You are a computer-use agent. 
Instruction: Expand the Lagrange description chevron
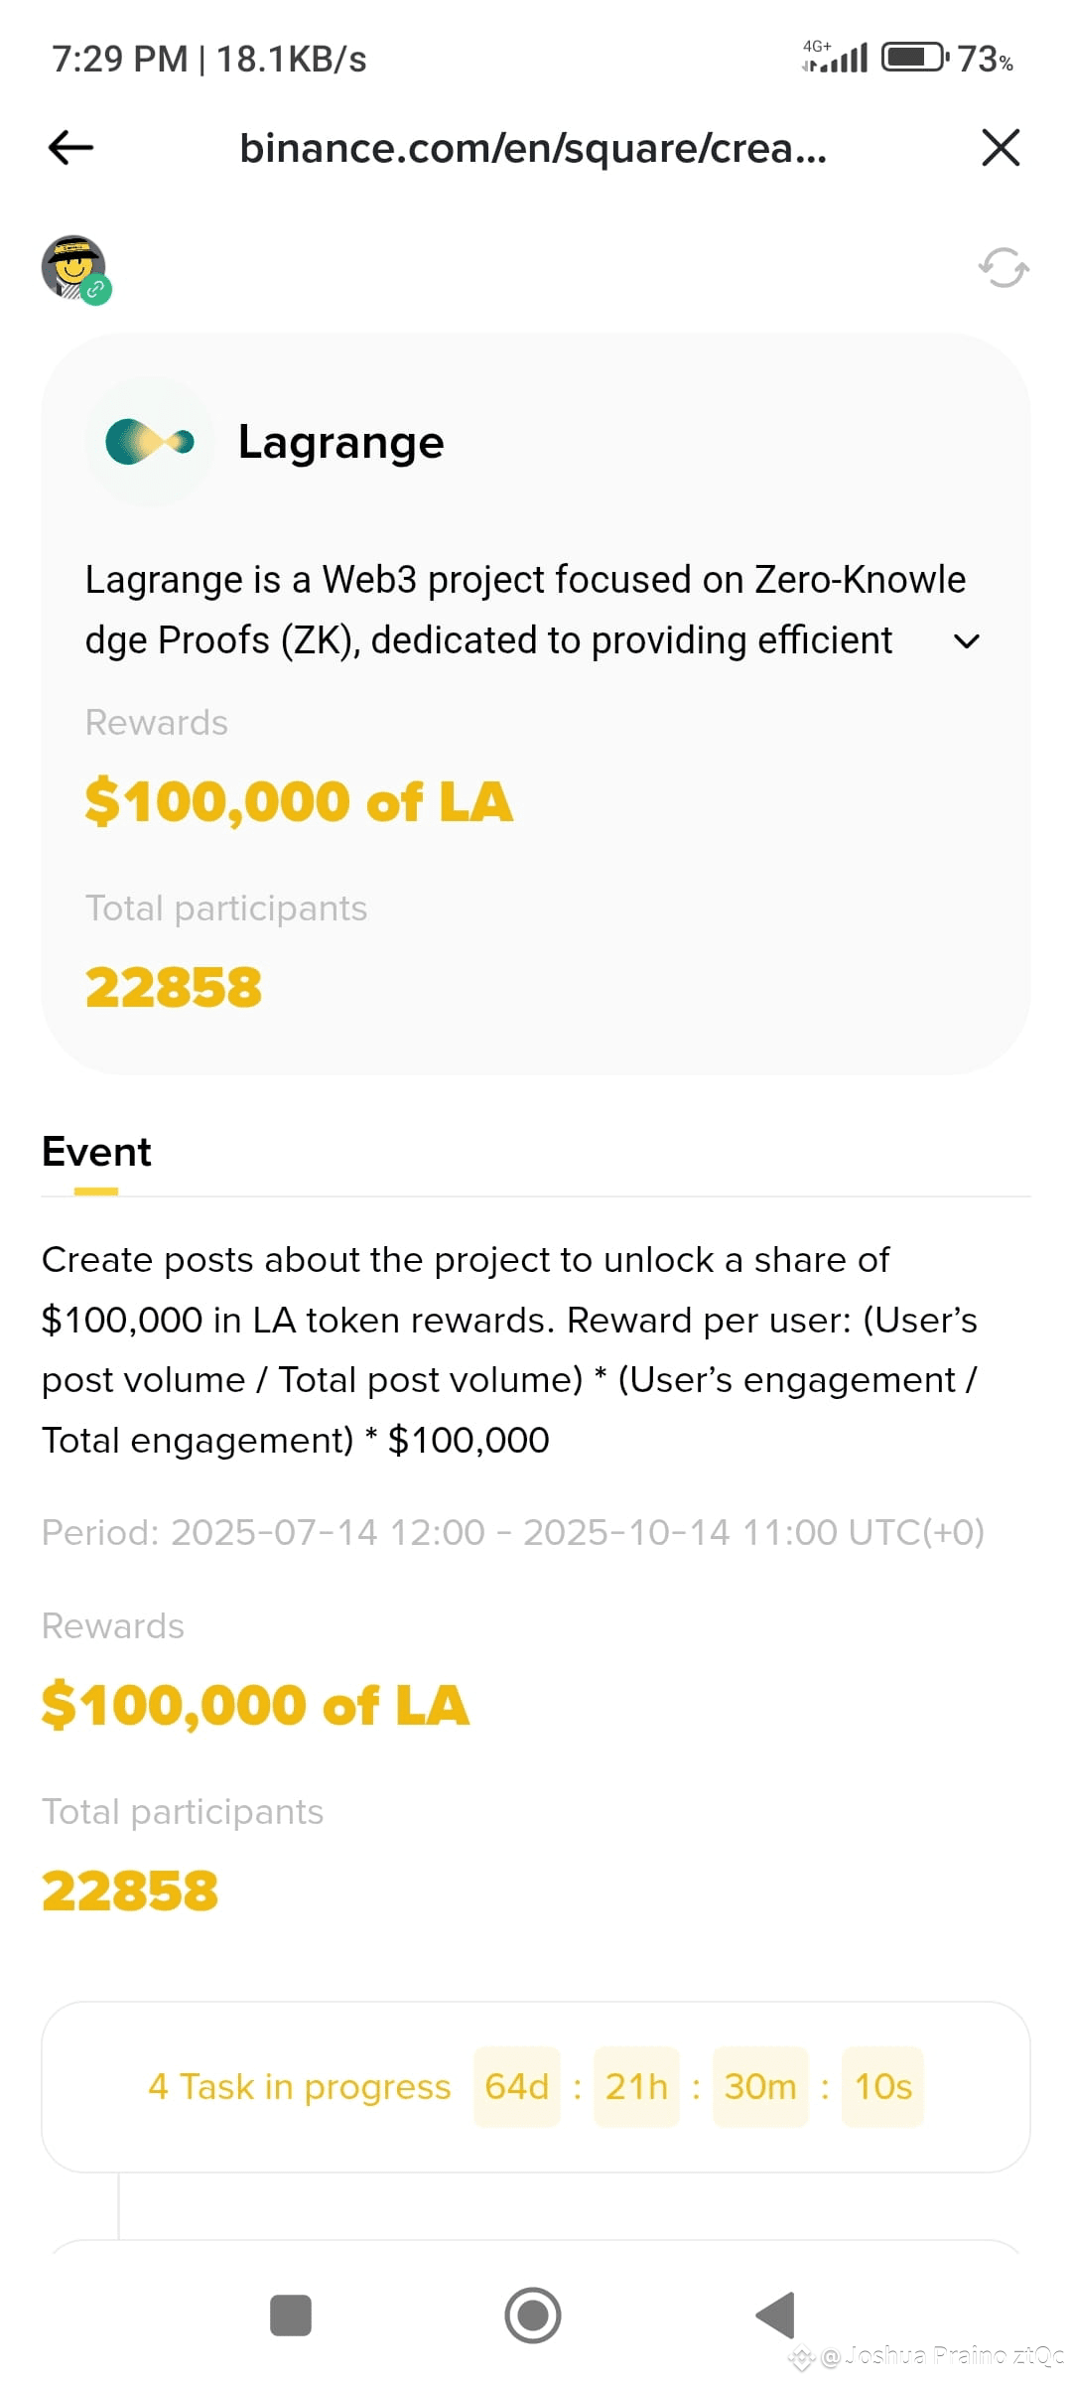point(967,641)
